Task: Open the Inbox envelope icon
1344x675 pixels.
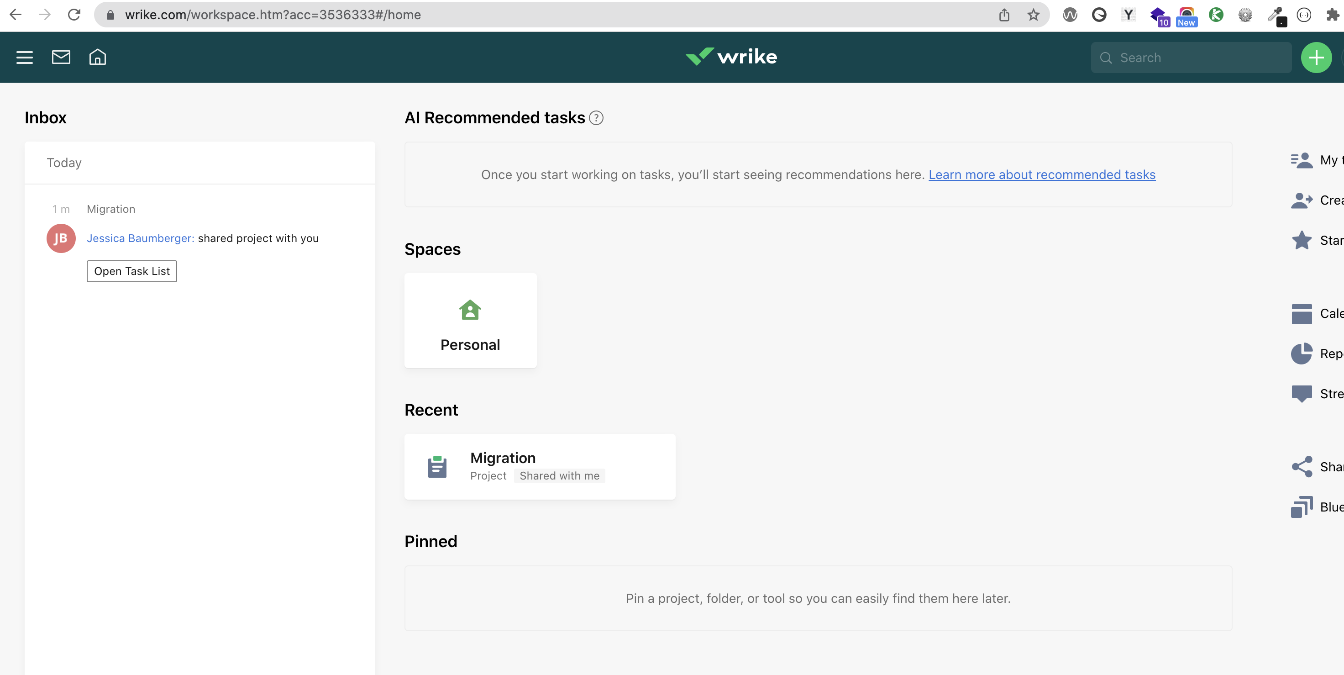Action: tap(61, 57)
